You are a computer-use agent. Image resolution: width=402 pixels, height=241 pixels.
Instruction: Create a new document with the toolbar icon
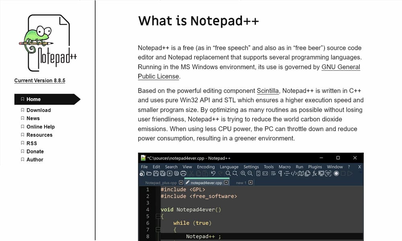[141, 174]
